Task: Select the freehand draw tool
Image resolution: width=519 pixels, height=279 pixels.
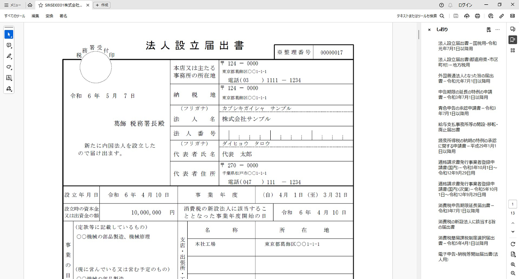Action: point(9,67)
